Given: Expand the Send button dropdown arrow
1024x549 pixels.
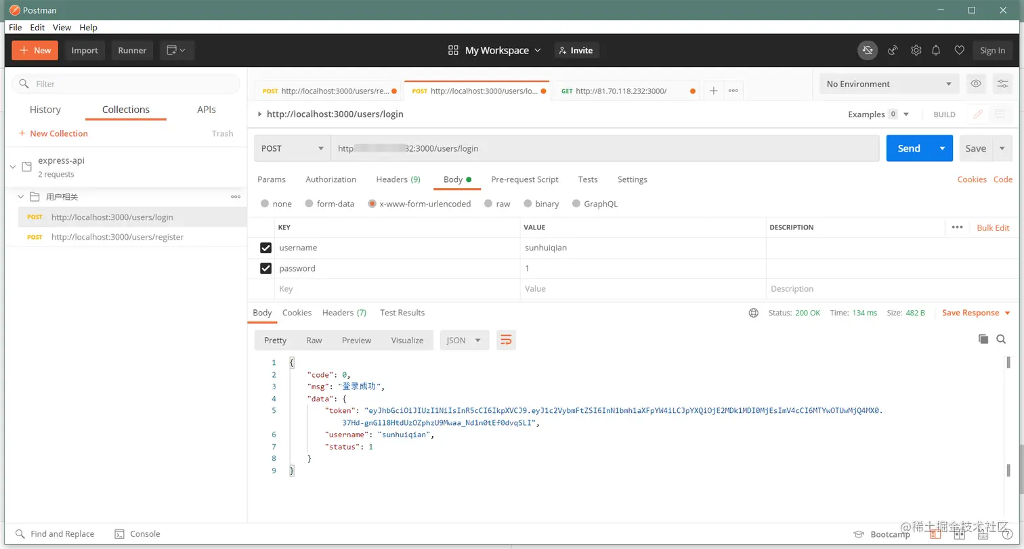Looking at the screenshot, I should pyautogui.click(x=942, y=148).
